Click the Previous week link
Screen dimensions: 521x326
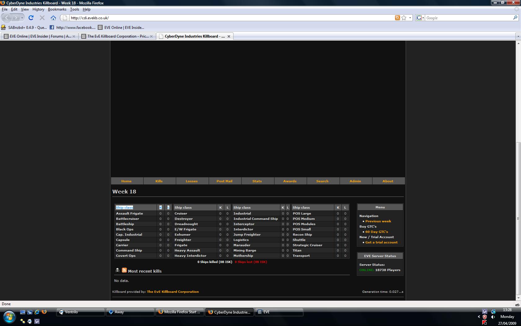click(x=378, y=221)
